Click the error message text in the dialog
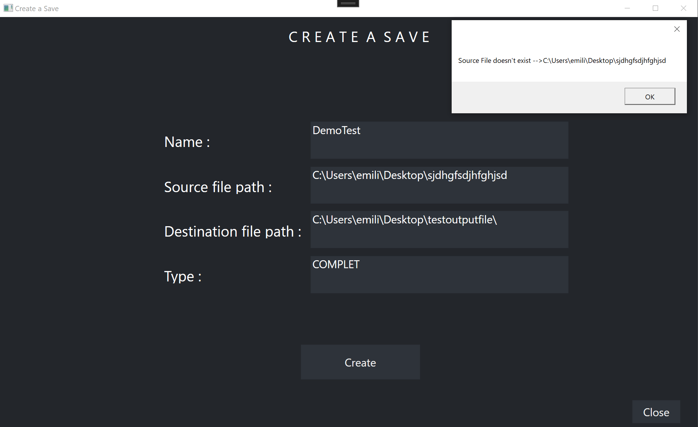This screenshot has height=427, width=698. [x=562, y=60]
